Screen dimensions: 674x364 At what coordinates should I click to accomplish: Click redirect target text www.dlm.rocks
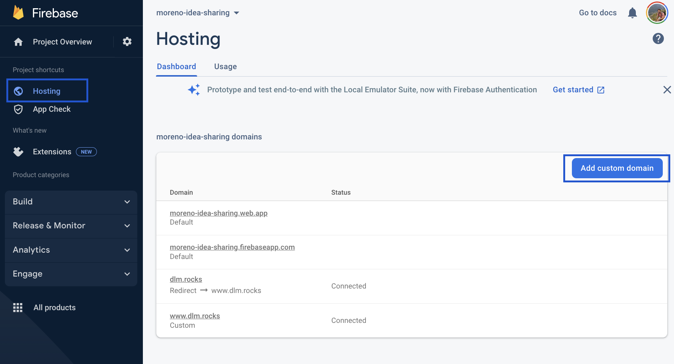pos(236,290)
